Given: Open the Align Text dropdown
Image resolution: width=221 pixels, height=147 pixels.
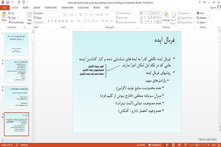Looking at the screenshot, I should coord(122,18).
